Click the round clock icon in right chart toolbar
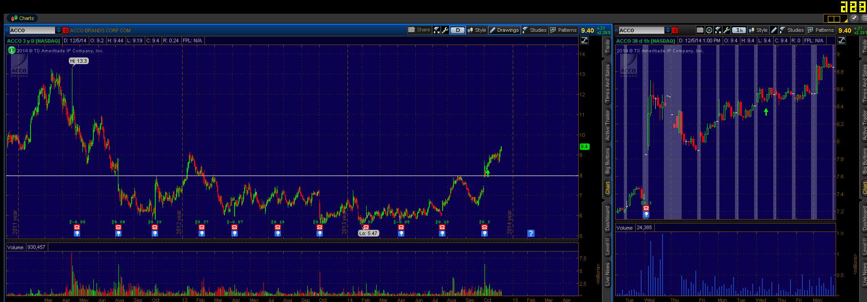This screenshot has width=867, height=302. tap(709, 30)
